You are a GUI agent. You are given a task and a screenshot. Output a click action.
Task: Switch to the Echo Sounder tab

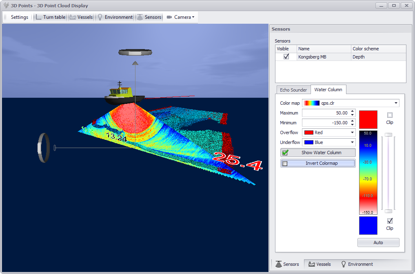[293, 90]
